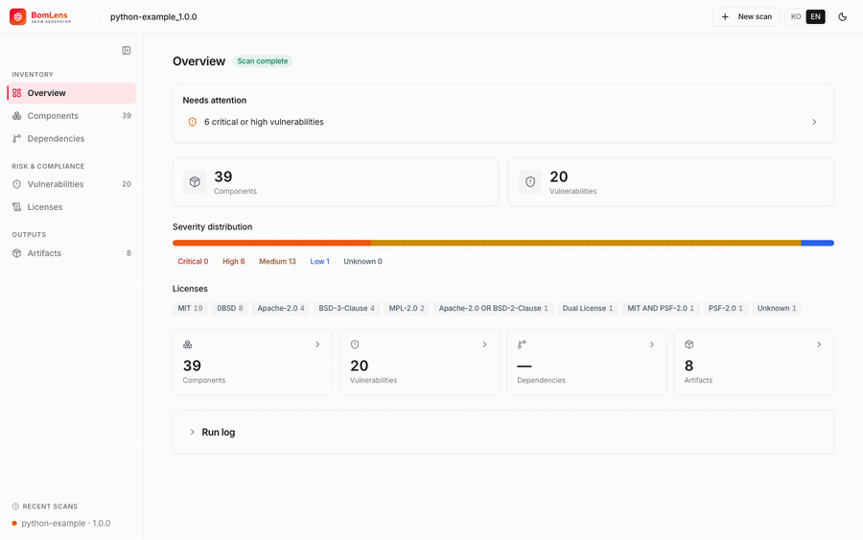Click the shield icon on bottom Vulnerabilities card

(x=355, y=344)
